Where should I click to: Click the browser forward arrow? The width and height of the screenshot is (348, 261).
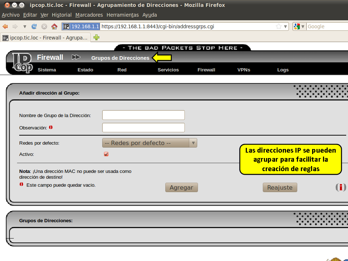coord(15,26)
